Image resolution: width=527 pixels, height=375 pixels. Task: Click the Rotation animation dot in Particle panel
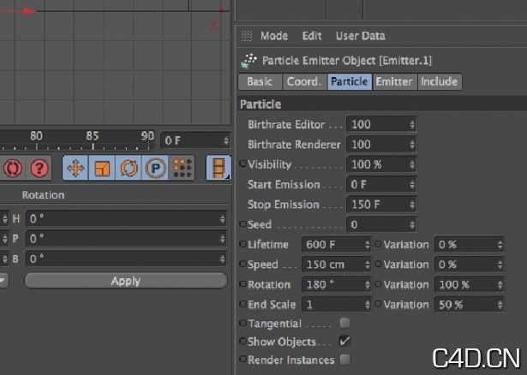point(243,284)
